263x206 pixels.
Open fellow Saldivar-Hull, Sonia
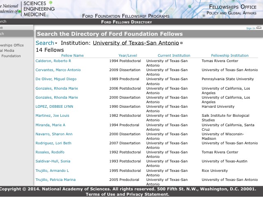pyautogui.click(x=53, y=161)
